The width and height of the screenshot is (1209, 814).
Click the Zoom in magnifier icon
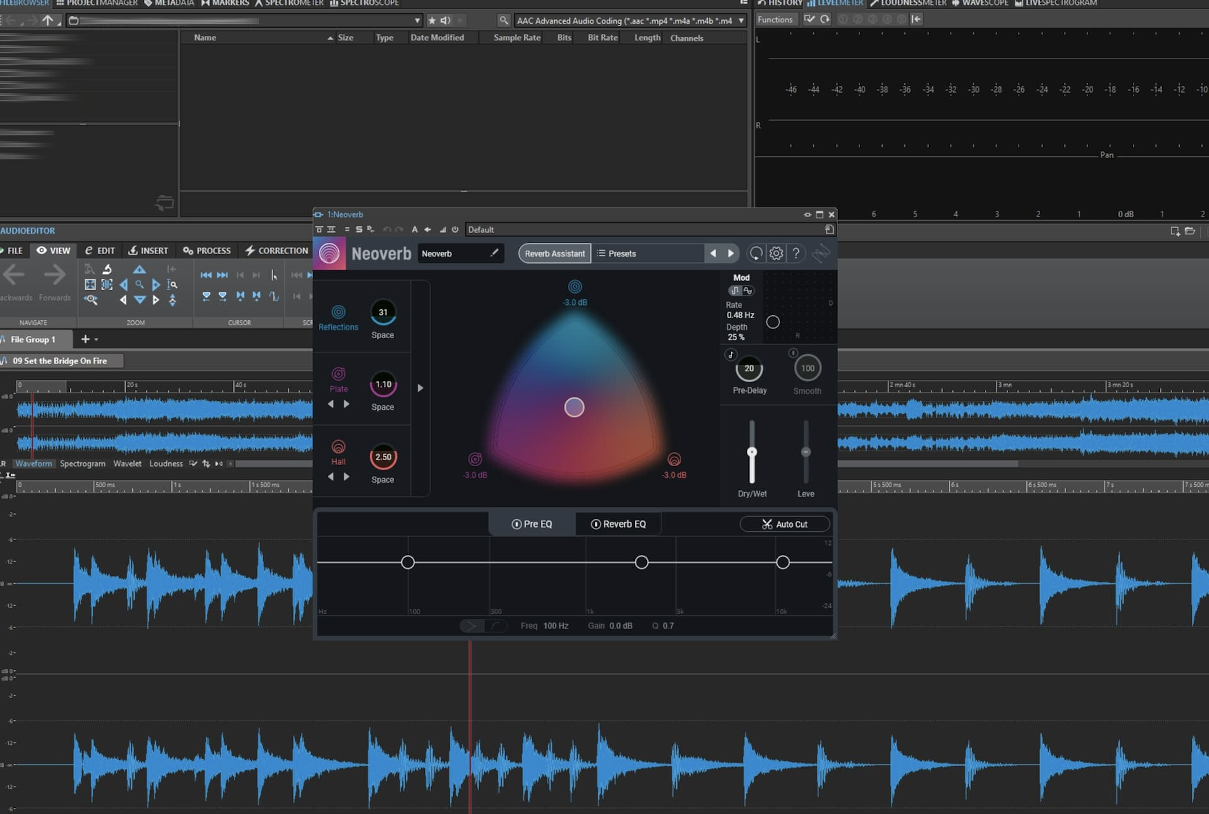[x=139, y=285]
